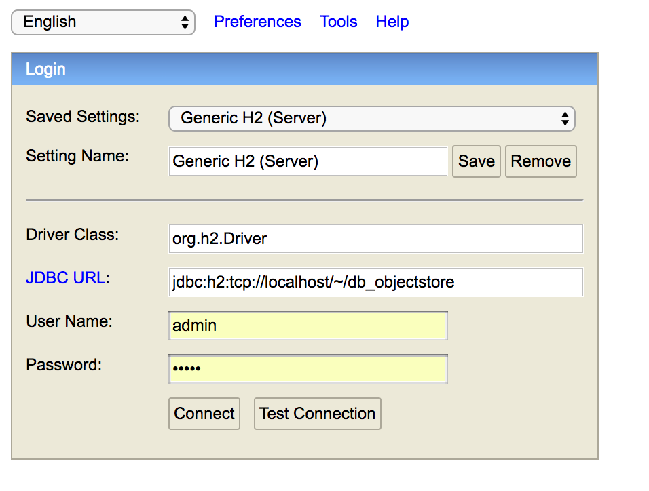Image resolution: width=649 pixels, height=491 pixels.
Task: Focus the Driver Class input field
Action: tap(375, 239)
